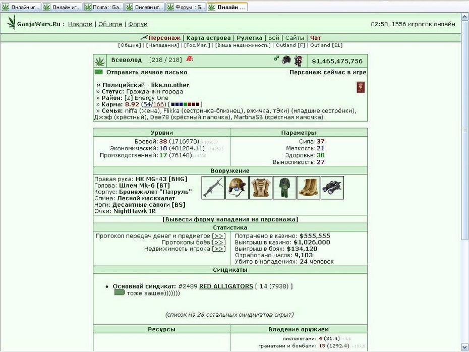The height and width of the screenshot is (352, 469).
Task: Open Бронежилет "Патруль" item link
Action: pos(155,192)
